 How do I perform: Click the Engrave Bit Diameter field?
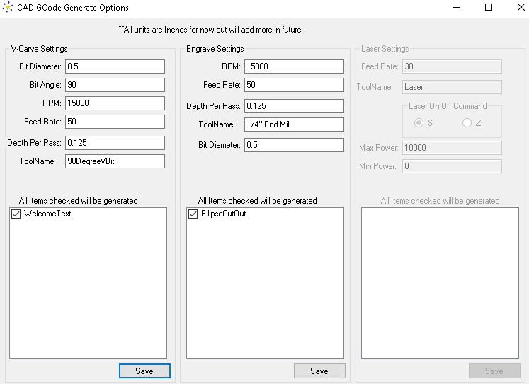294,145
